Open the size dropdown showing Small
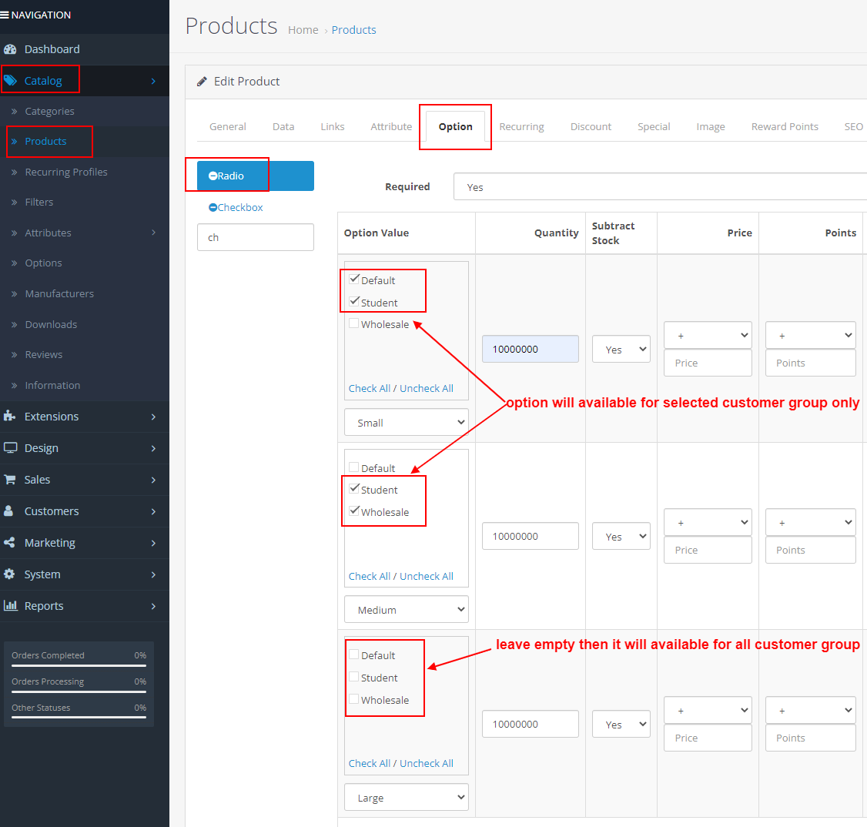This screenshot has height=827, width=867. 406,422
